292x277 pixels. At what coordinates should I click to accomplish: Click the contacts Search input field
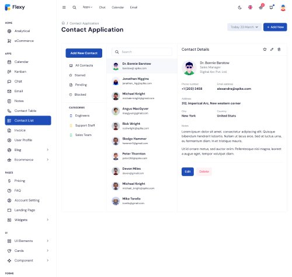[x=142, y=52]
